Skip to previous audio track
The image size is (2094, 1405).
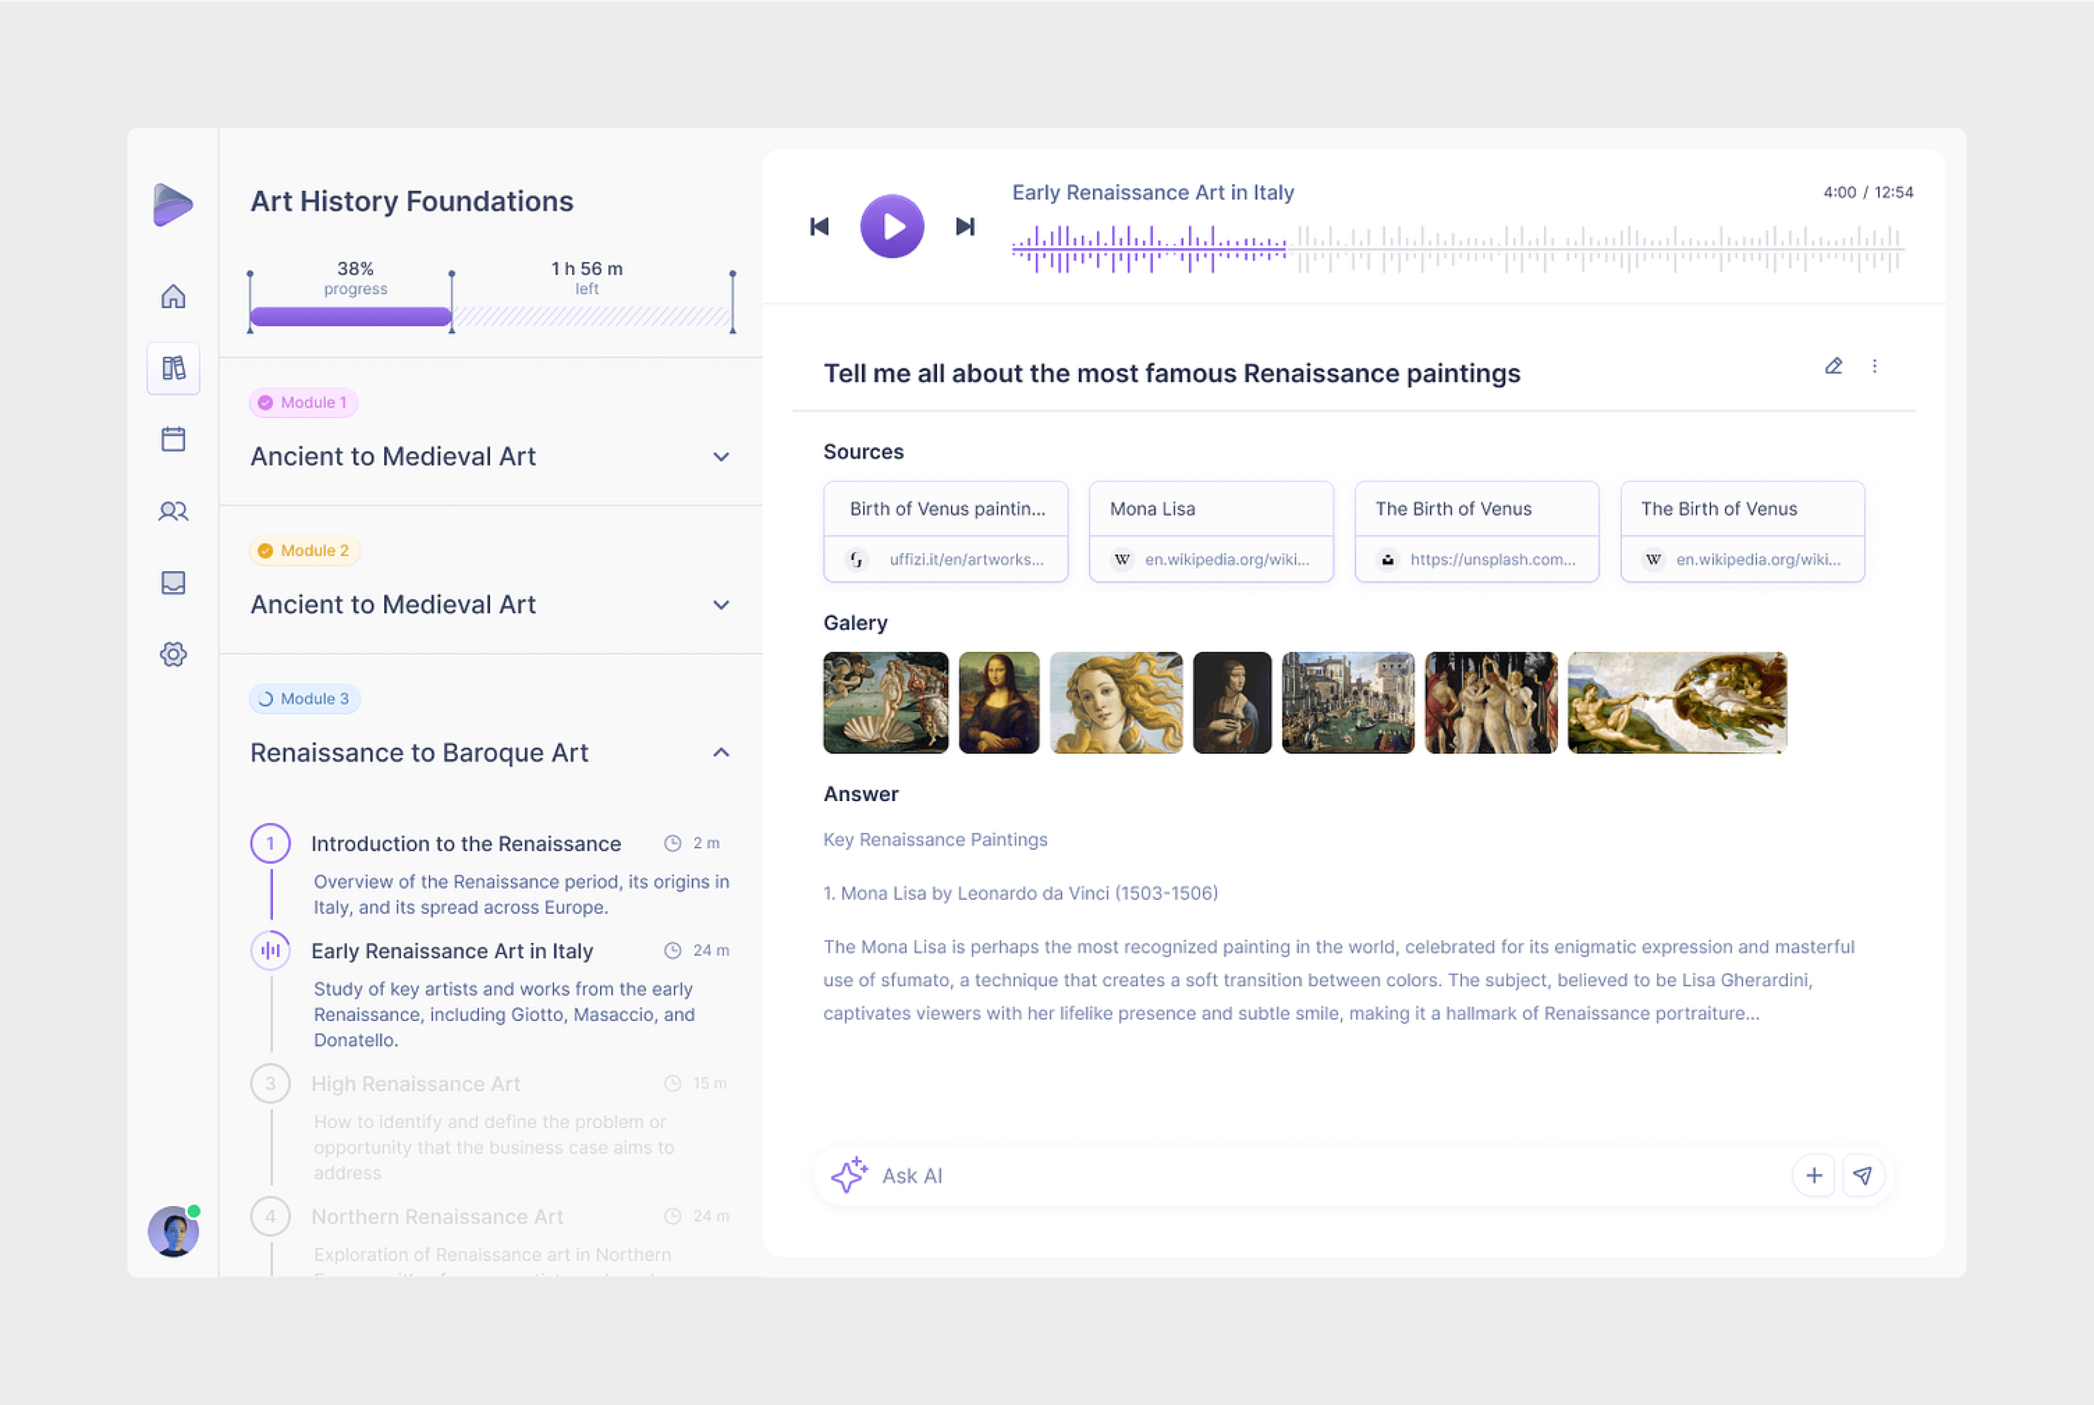coord(819,226)
